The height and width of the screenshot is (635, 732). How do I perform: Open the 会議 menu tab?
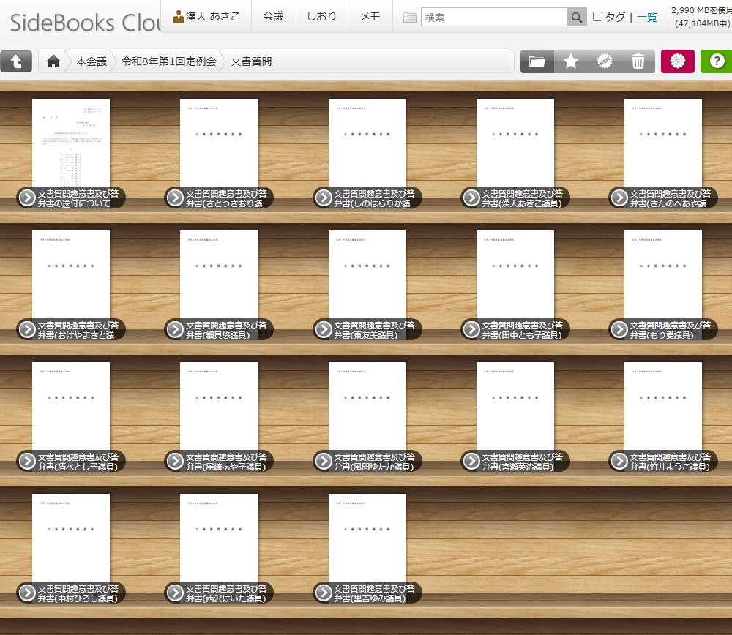273,16
